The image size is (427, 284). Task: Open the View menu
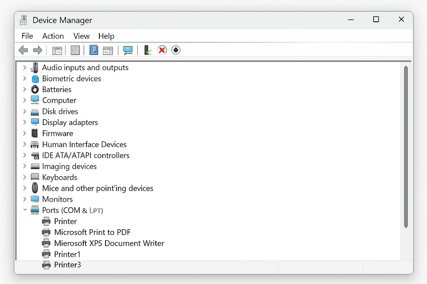(81, 36)
